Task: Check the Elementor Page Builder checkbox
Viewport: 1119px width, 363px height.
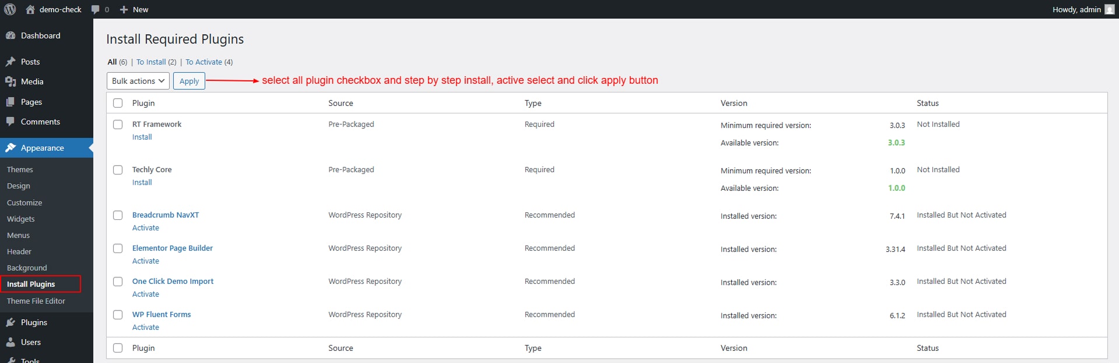Action: tap(118, 248)
